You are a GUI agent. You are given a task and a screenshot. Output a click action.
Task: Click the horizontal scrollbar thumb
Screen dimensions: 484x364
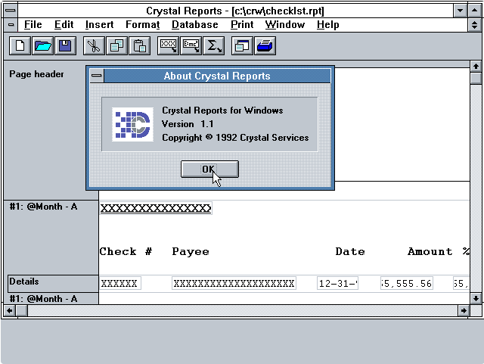pyautogui.click(x=22, y=310)
